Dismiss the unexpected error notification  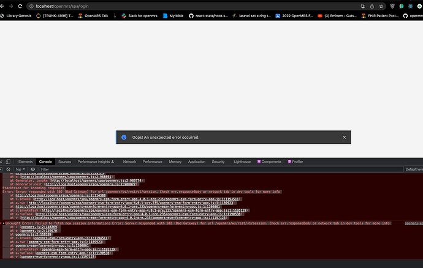[x=345, y=138]
